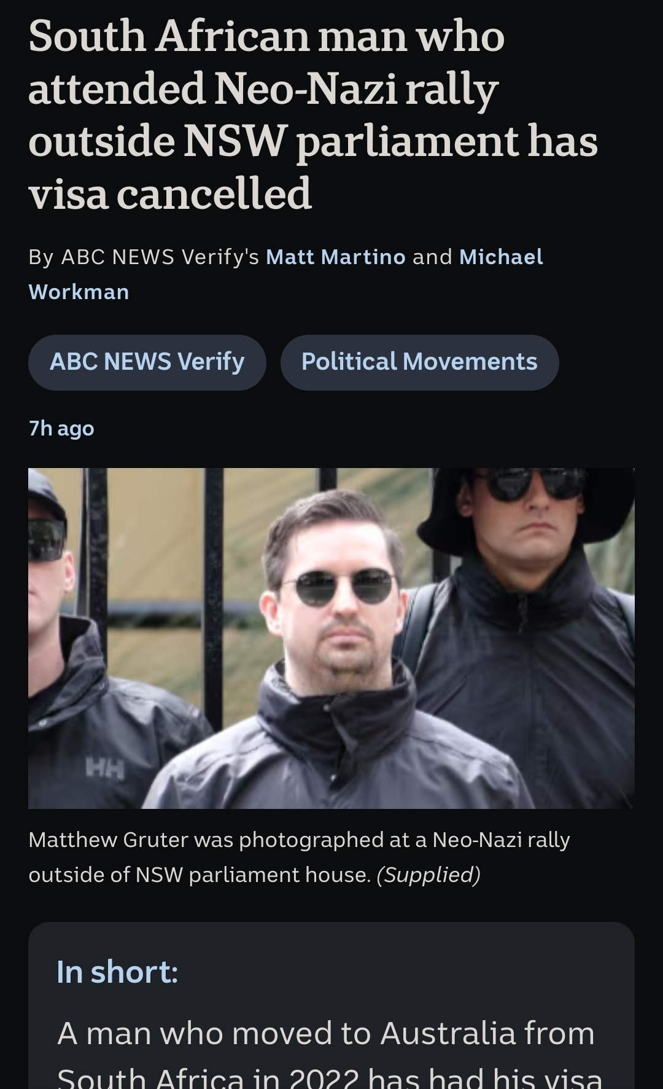Click the headline about the cancelled visa
The height and width of the screenshot is (1089, 663).
313,115
